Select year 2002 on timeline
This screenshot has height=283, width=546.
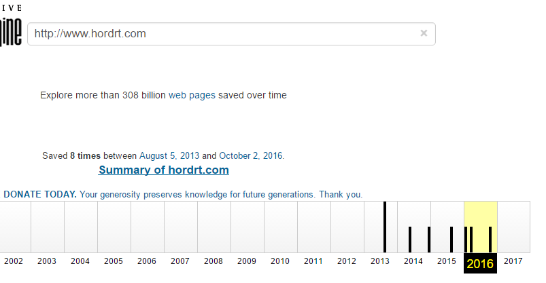tap(13, 261)
